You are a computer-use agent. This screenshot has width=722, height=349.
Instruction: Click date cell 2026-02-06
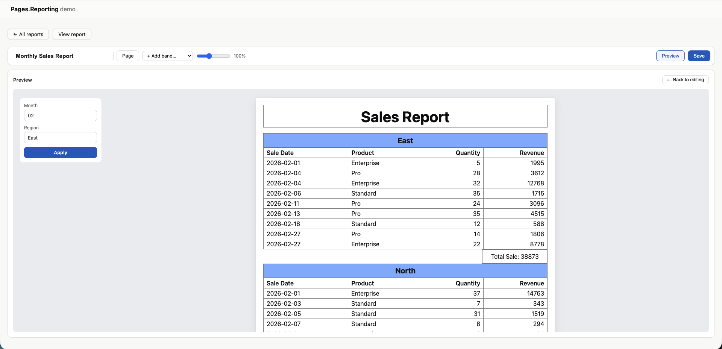[x=305, y=193]
